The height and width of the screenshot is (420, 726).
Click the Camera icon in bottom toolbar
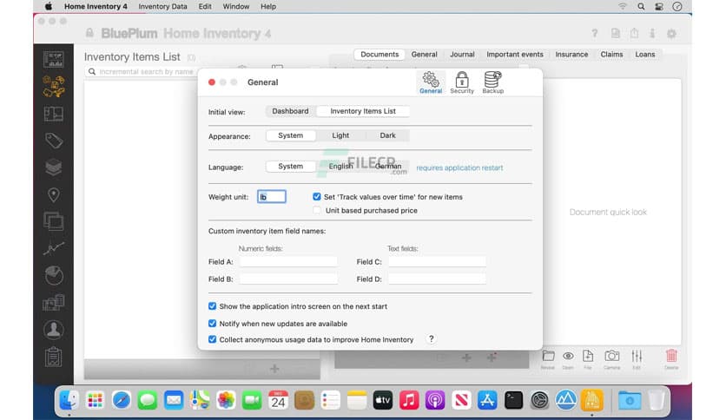click(x=611, y=358)
